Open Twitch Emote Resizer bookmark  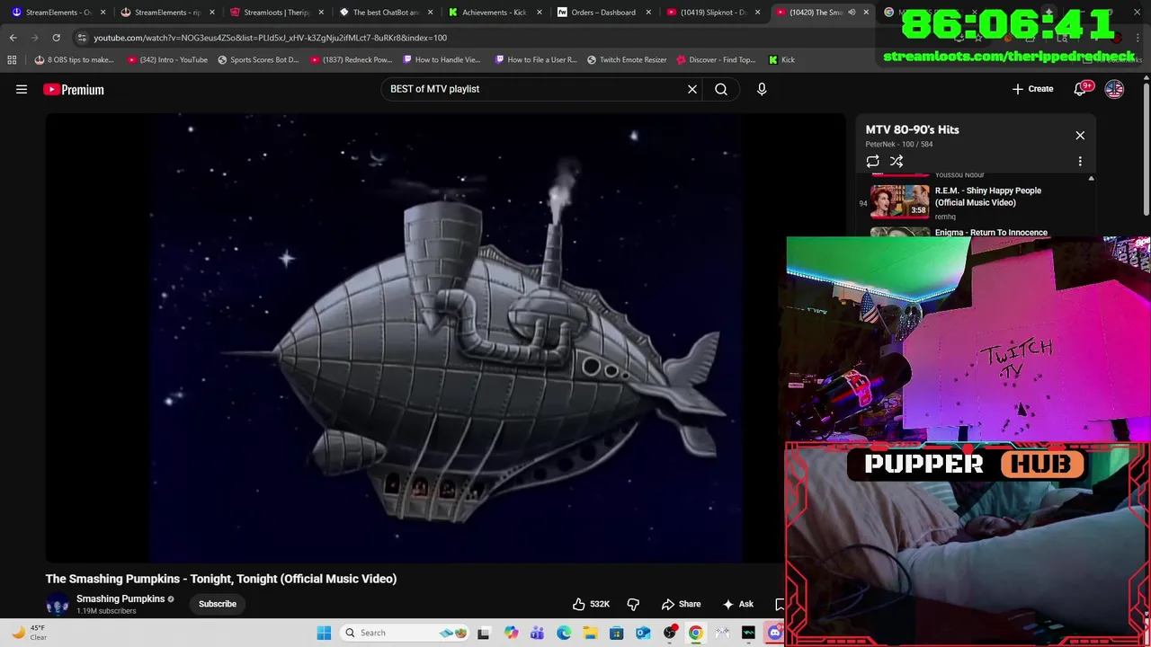[627, 60]
